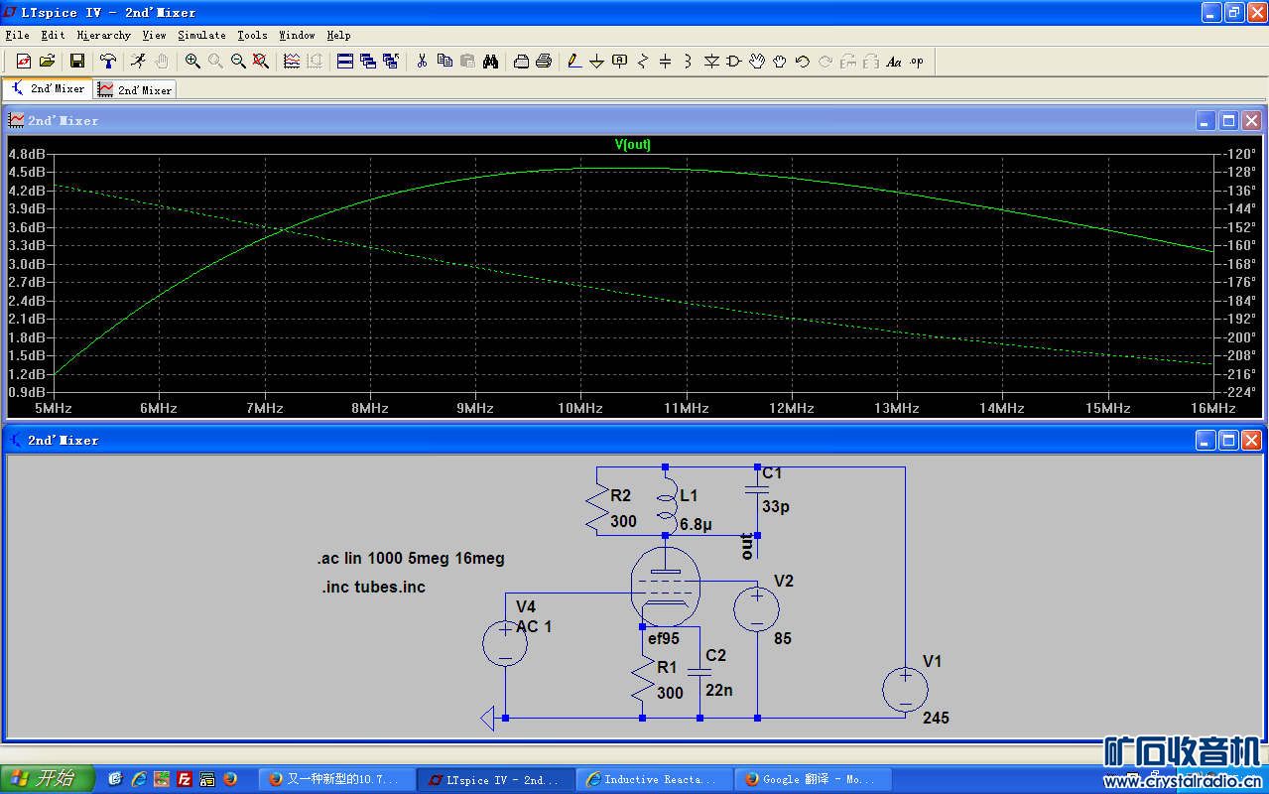The image size is (1269, 794).
Task: Switch to the waveform plot document tab
Action: click(136, 89)
